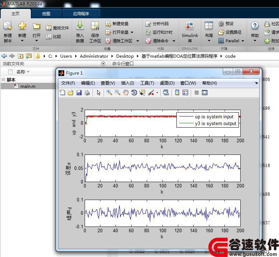
Task: Click Analyze Code (分析代码) button
Action: (157, 23)
